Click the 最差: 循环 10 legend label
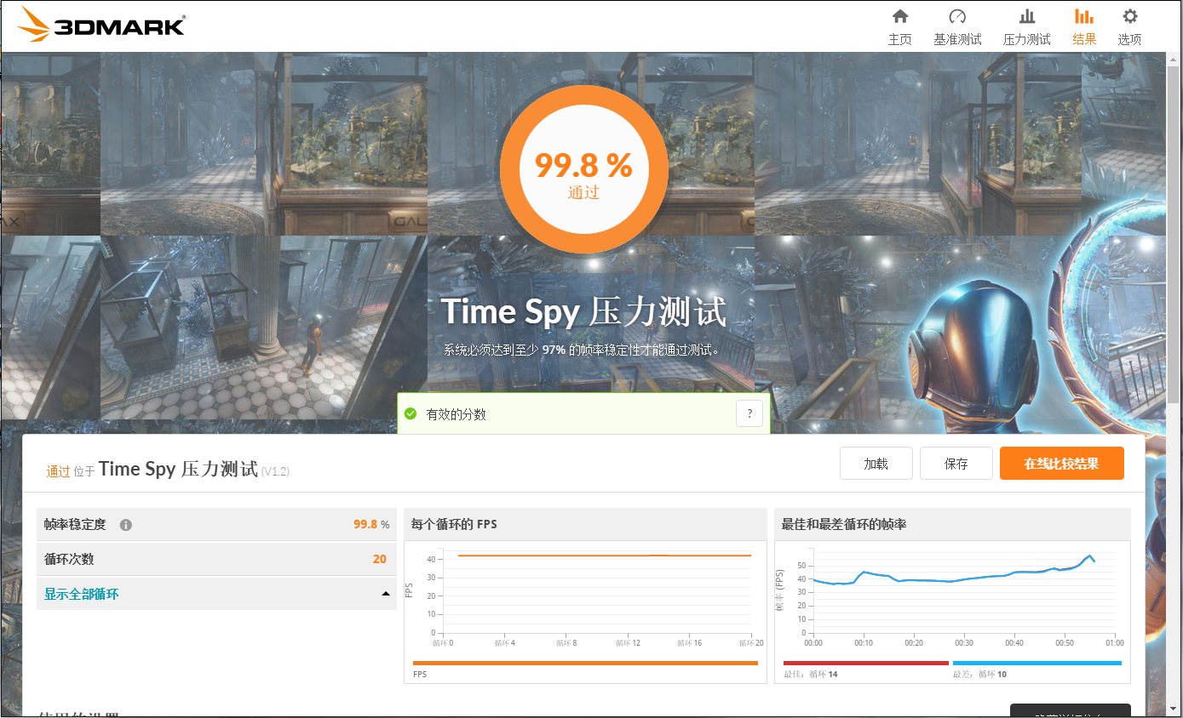This screenshot has height=718, width=1183. pos(980,674)
